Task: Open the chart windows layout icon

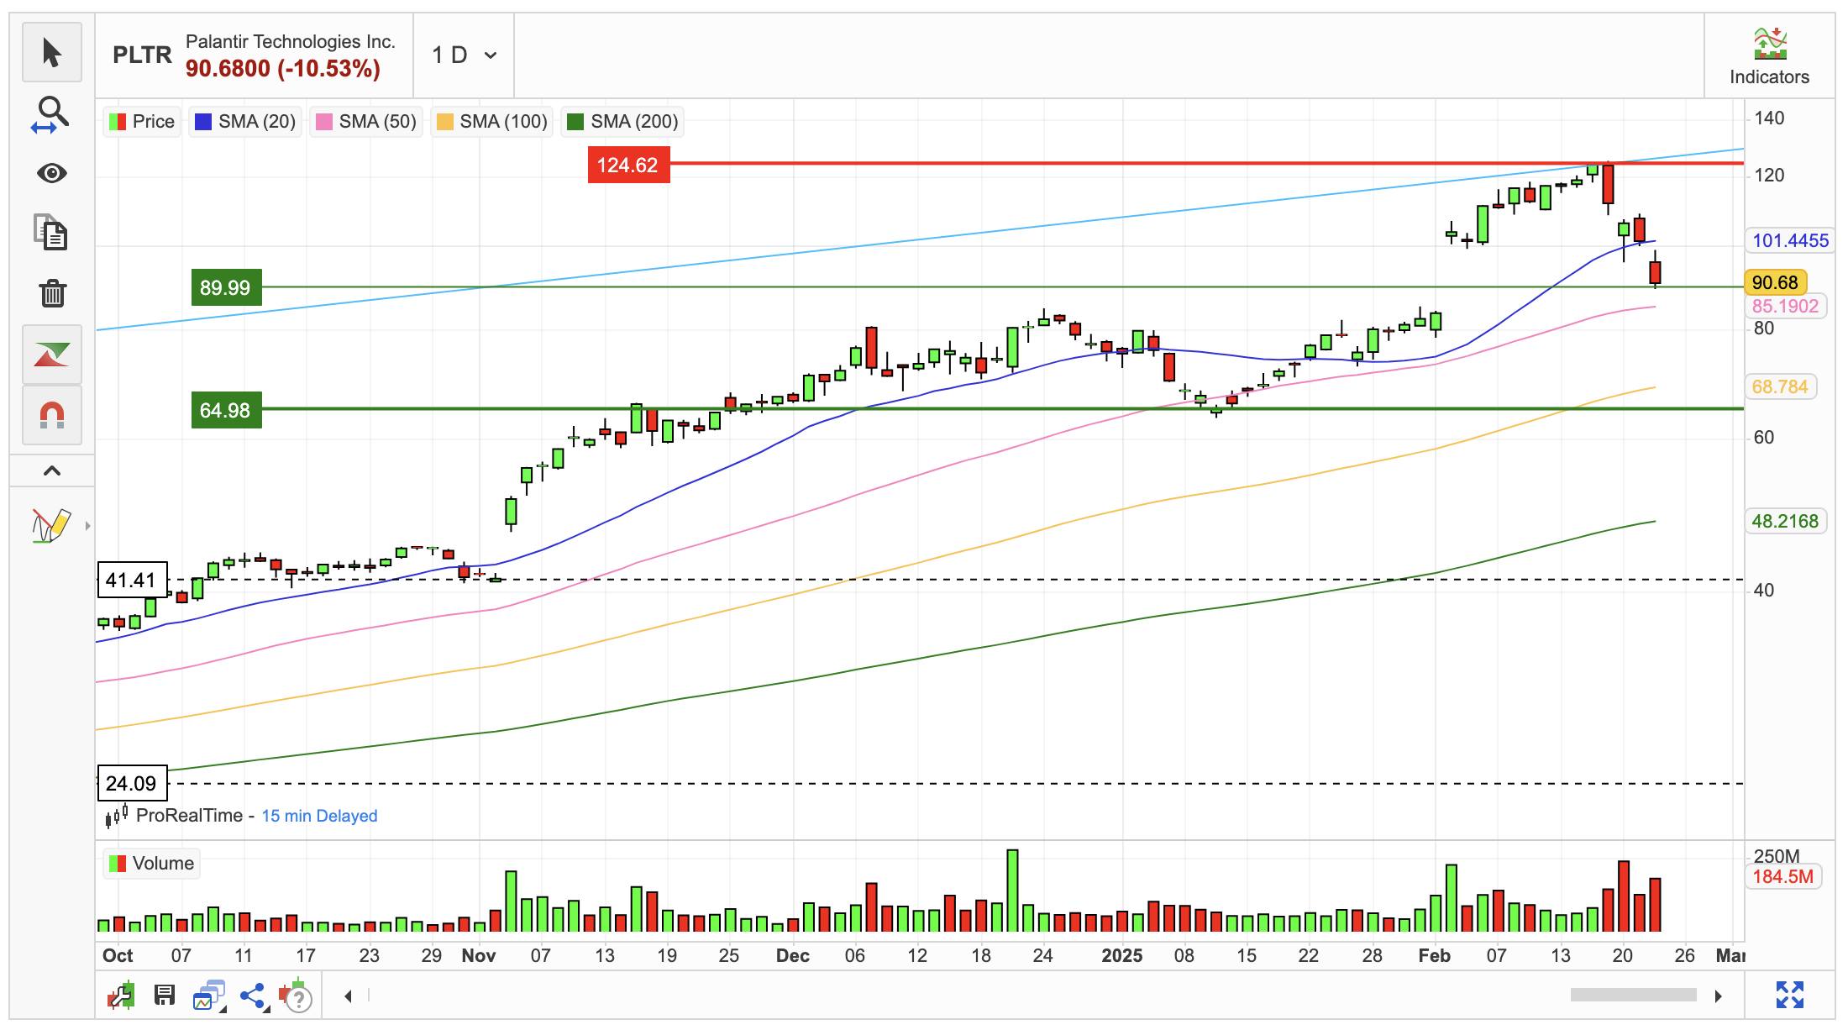Action: [209, 996]
